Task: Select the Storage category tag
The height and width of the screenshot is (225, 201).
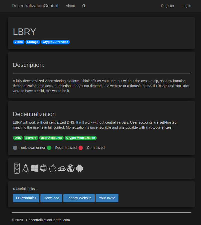Action: (x=33, y=42)
